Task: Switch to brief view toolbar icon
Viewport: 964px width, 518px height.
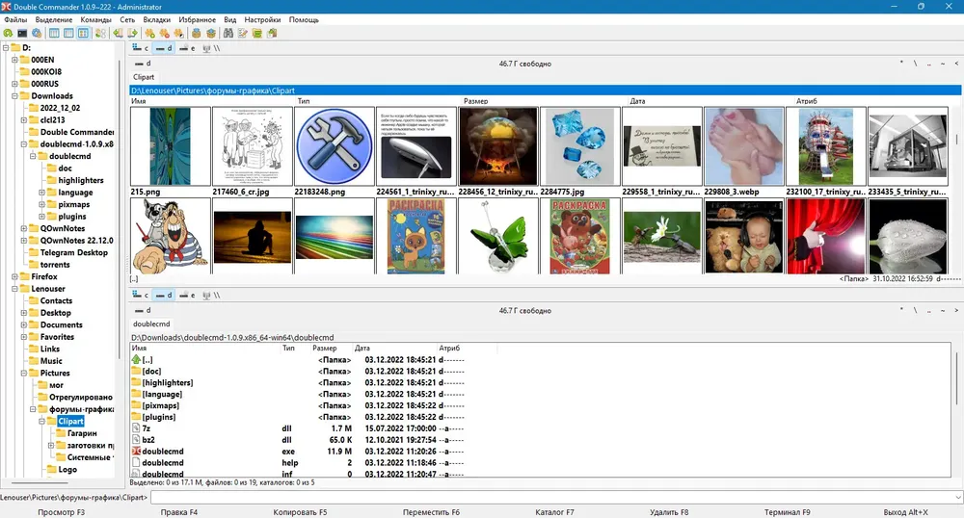Action: pos(54,33)
